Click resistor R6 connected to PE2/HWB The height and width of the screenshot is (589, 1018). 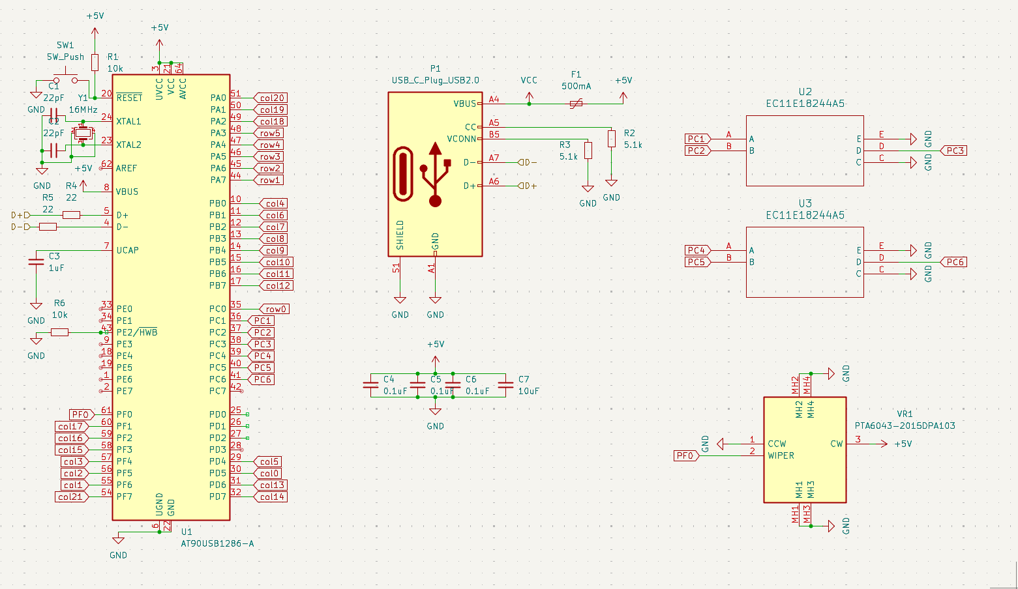(59, 332)
